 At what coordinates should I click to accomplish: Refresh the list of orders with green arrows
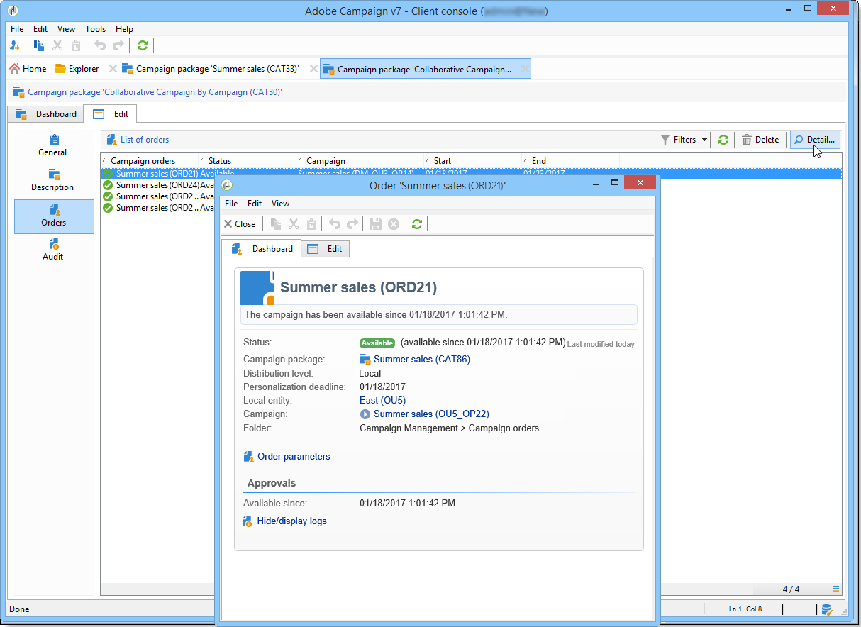pos(723,140)
